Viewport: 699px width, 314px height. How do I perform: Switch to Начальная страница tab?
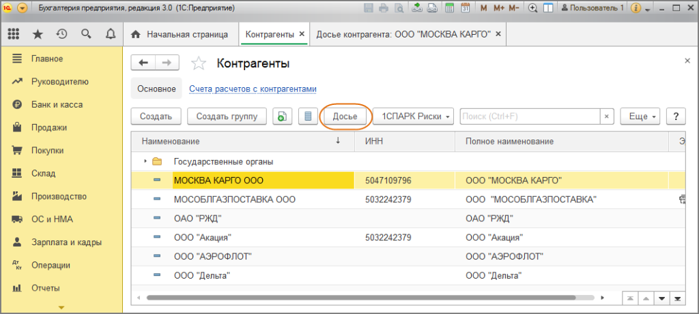(180, 34)
